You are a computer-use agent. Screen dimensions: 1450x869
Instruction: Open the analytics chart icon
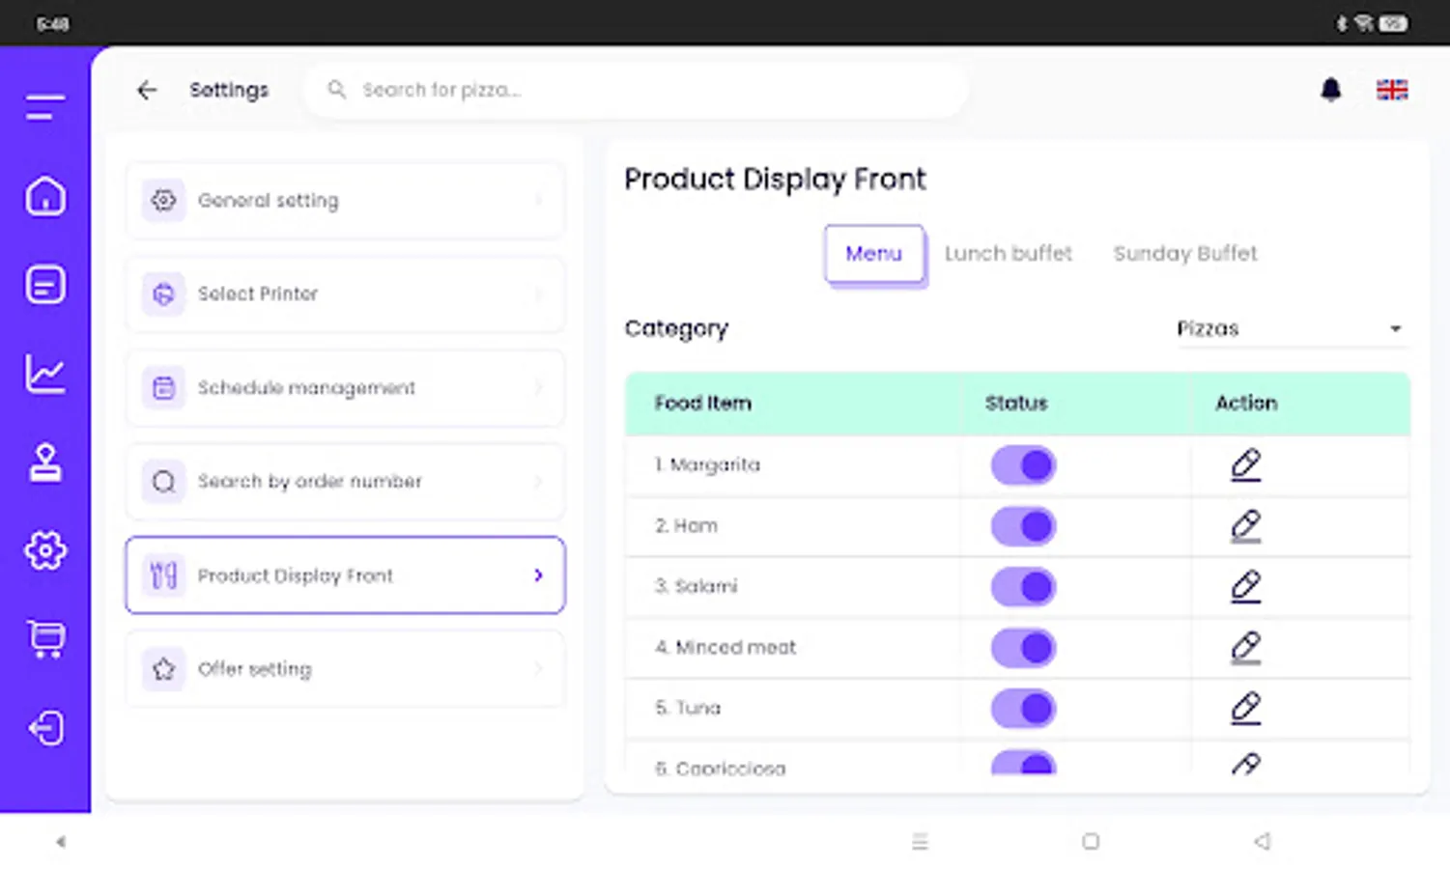[x=45, y=374]
